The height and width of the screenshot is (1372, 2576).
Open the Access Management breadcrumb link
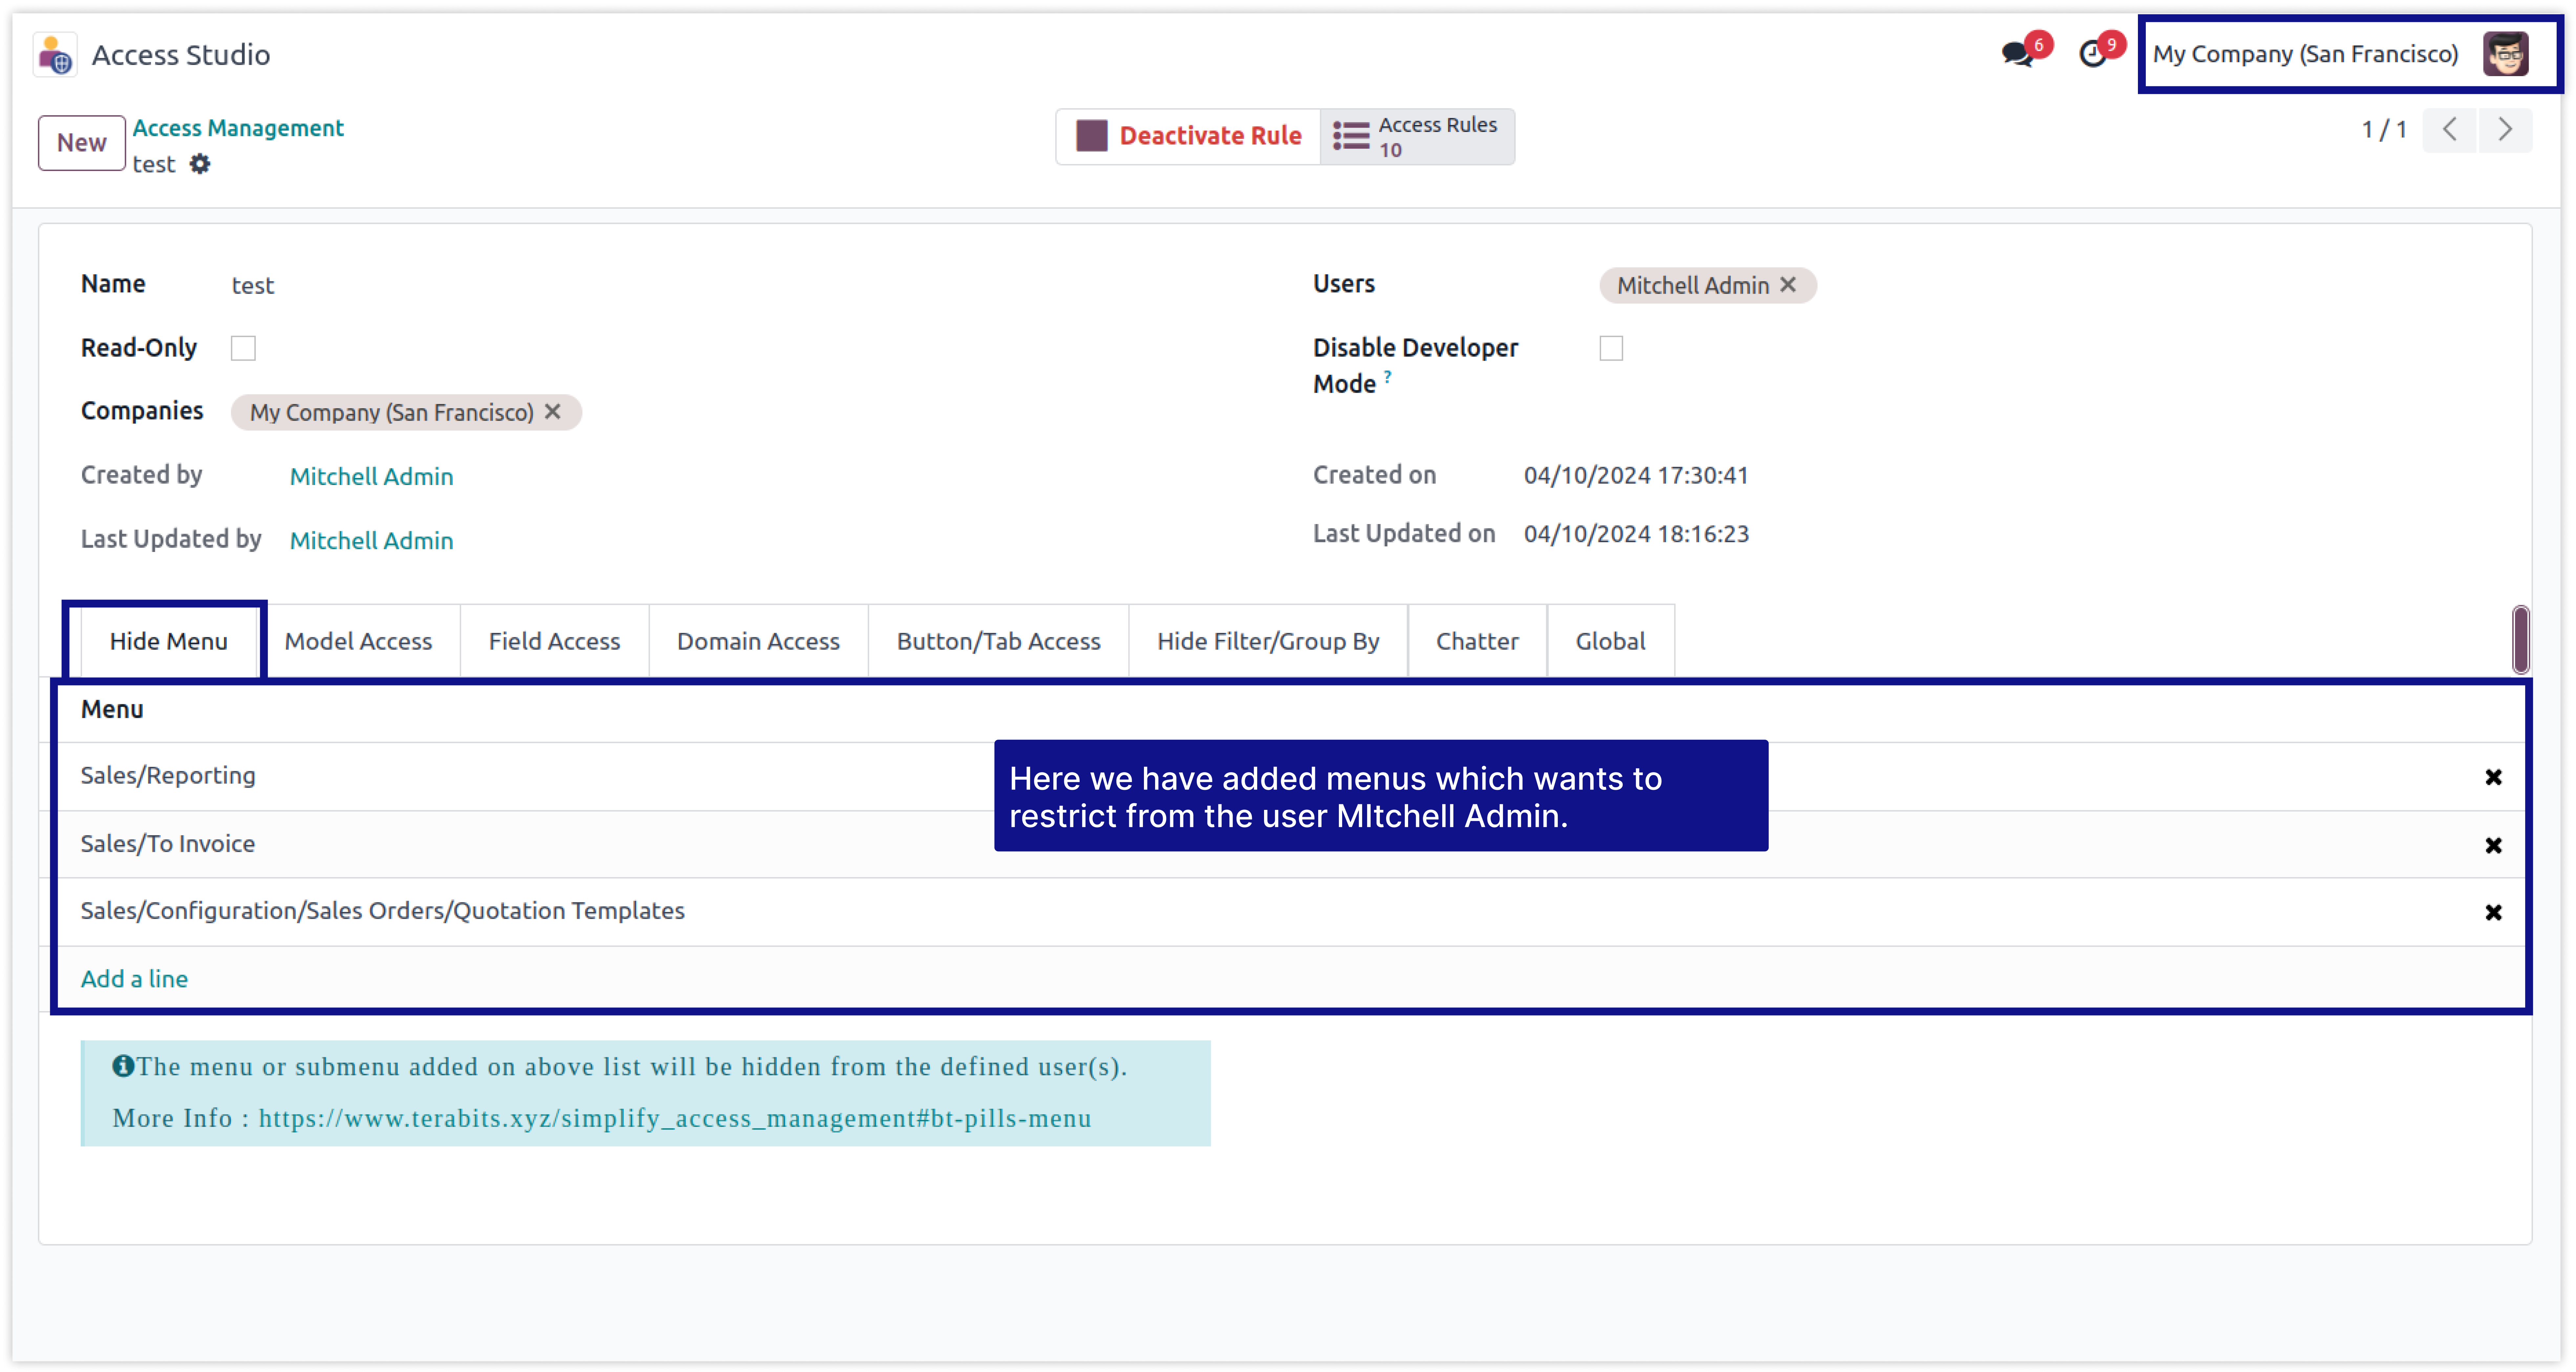238,128
